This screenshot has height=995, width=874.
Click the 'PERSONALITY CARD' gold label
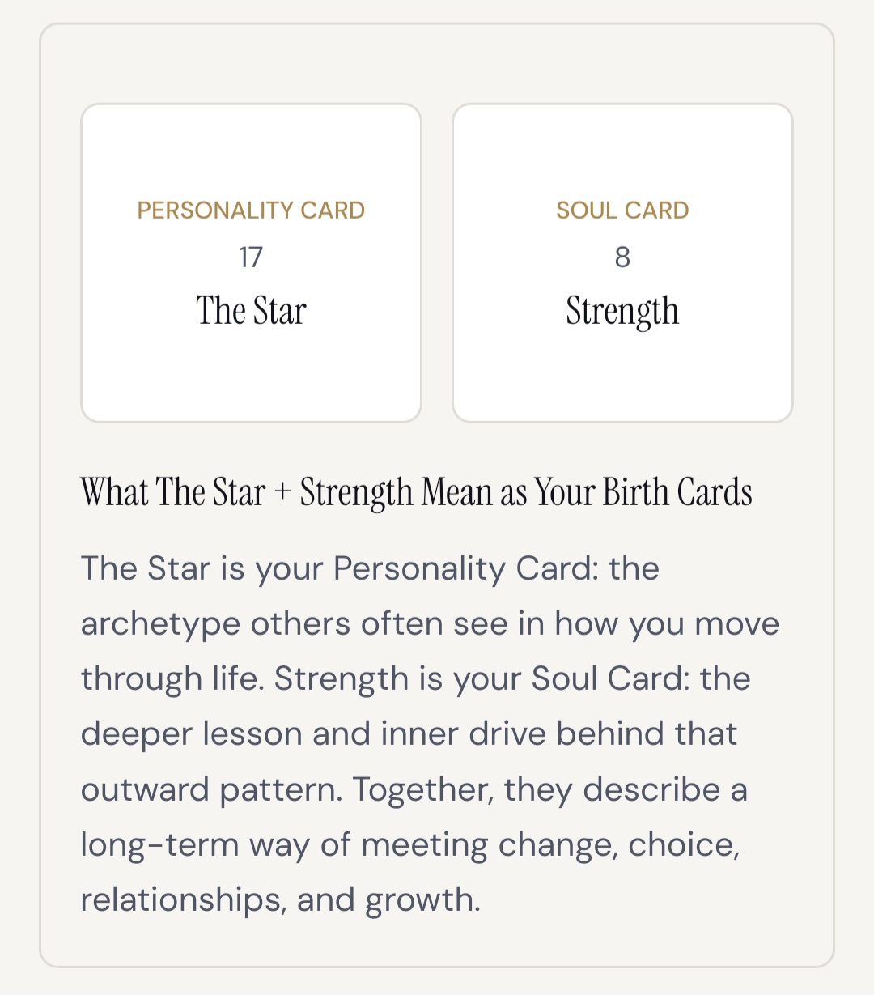251,210
